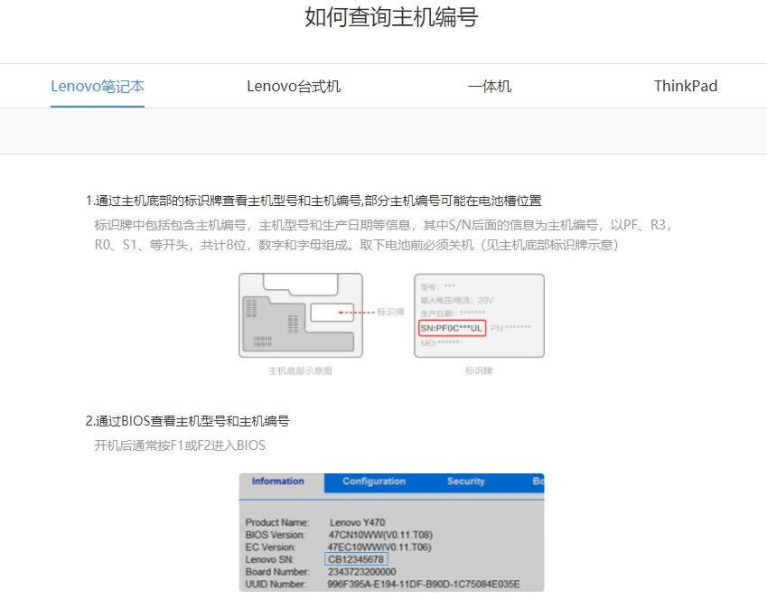This screenshot has height=599, width=767.
Task: Click the 输入电压/电流: 20V line
Action: (x=457, y=300)
